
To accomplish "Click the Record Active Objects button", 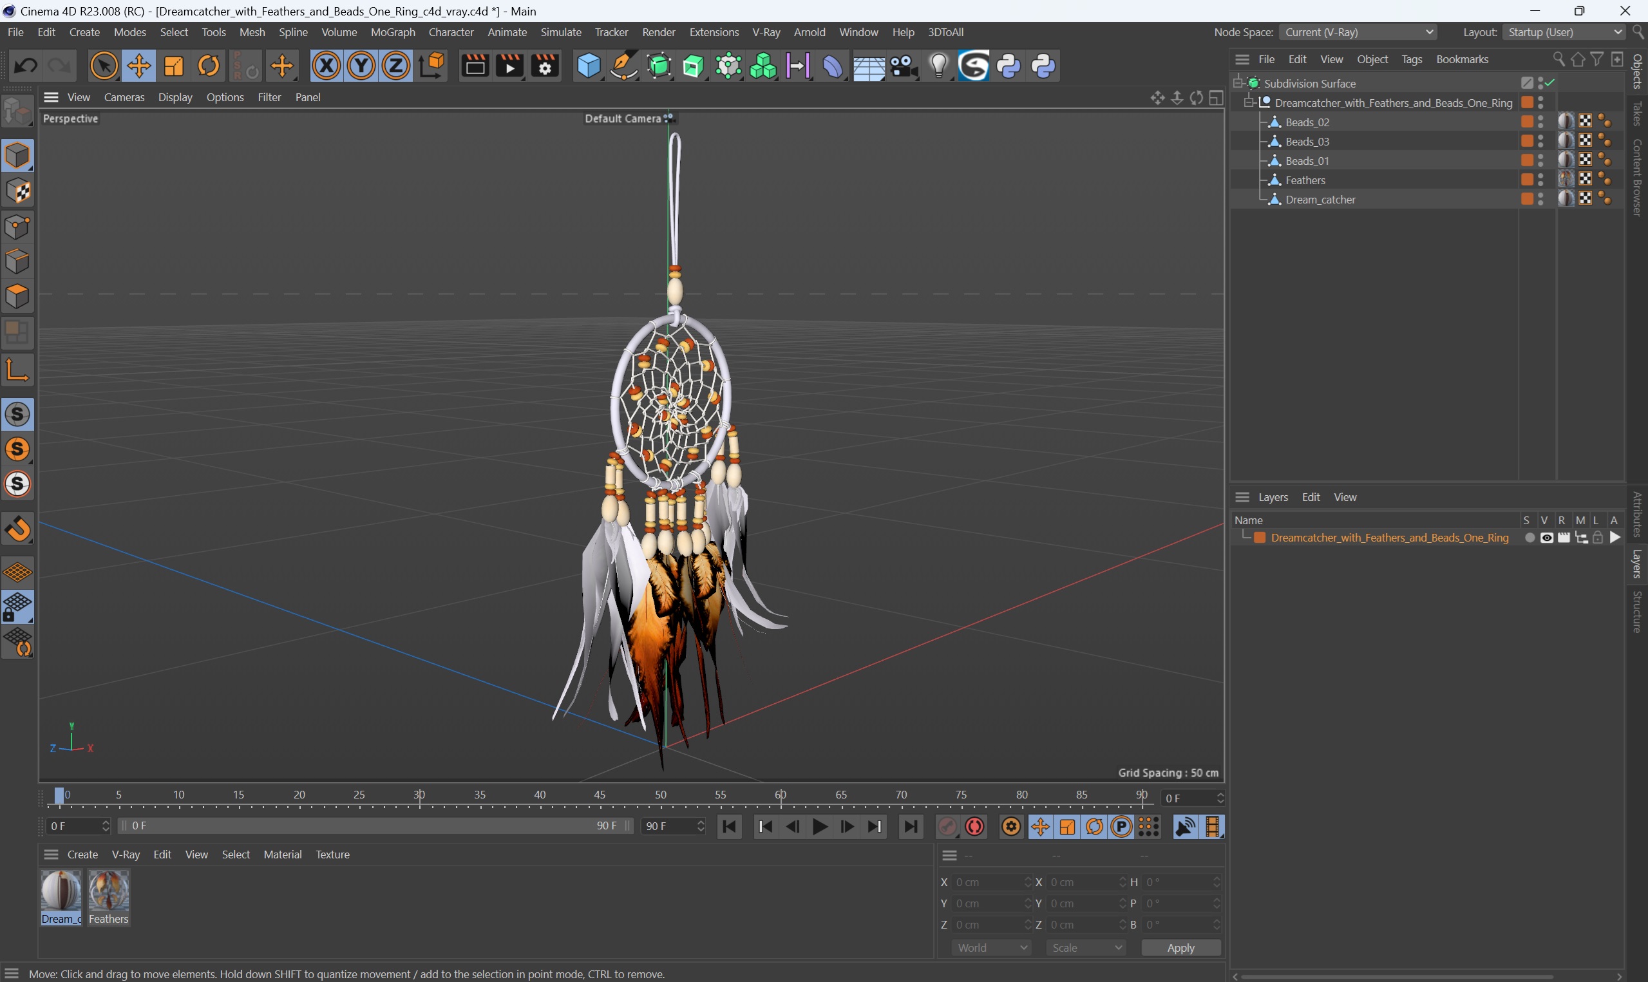I will tap(947, 827).
